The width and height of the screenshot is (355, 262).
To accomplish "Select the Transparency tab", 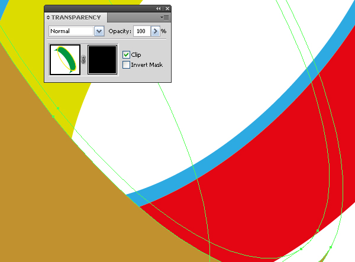I will (76, 17).
